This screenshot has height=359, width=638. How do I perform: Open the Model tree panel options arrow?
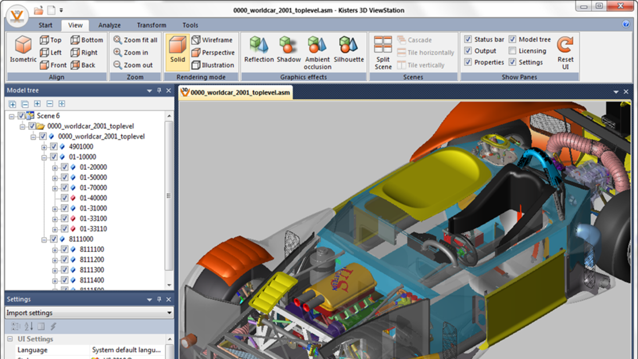click(x=150, y=91)
